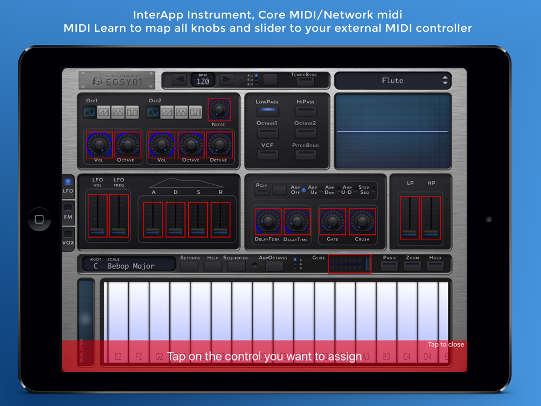Image resolution: width=541 pixels, height=406 pixels.
Task: Click the Detune knob
Action: [220, 145]
